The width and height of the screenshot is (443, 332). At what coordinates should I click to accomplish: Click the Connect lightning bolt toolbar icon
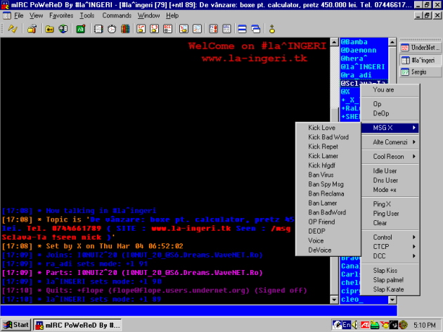point(13,29)
